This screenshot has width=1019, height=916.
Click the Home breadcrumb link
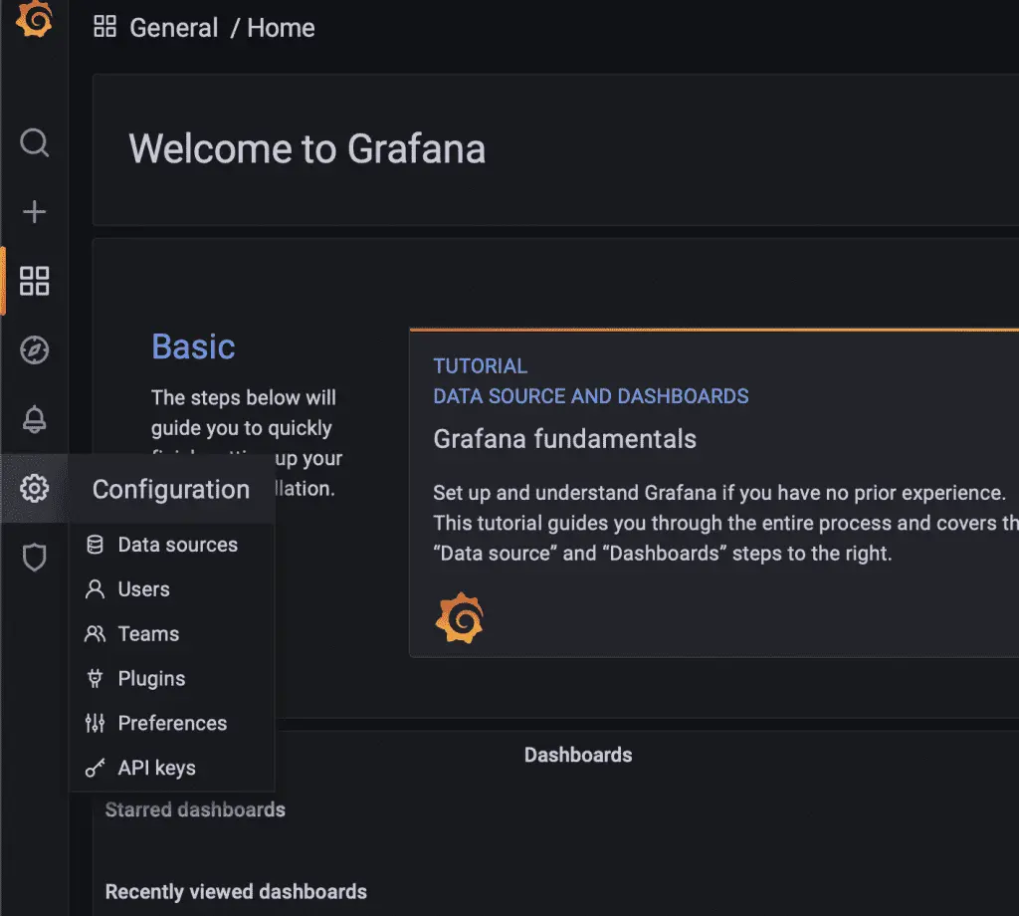coord(281,28)
